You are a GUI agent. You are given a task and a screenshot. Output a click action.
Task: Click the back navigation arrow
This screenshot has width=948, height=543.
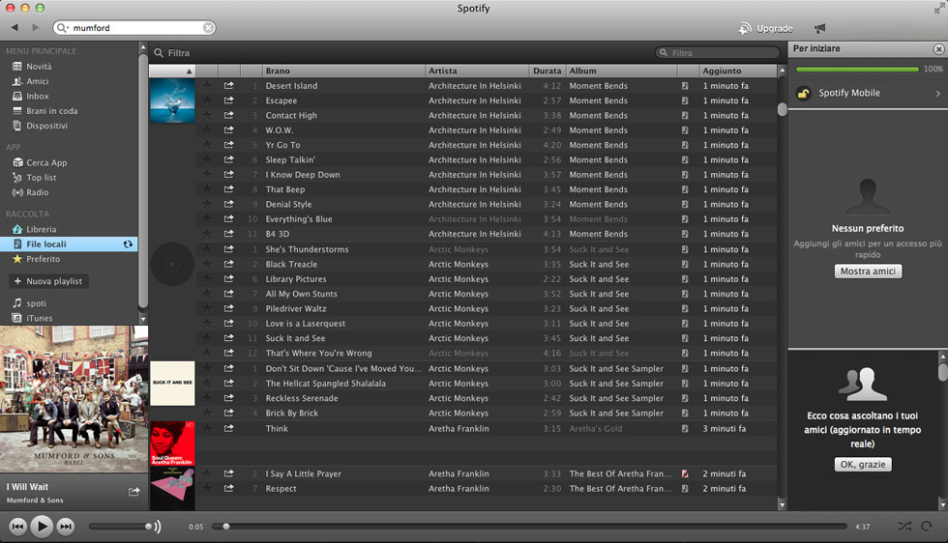[x=15, y=28]
